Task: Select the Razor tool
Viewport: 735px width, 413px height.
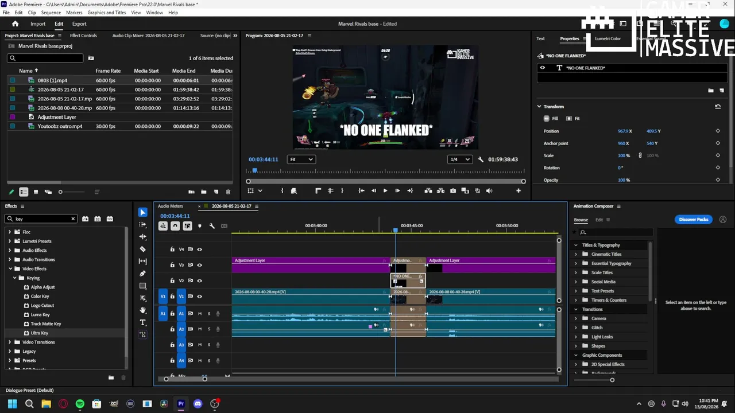Action: (143, 249)
